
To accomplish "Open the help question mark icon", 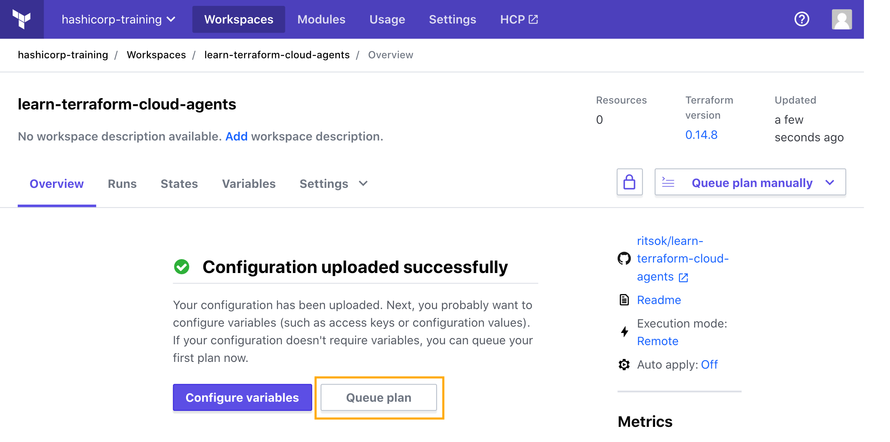I will [x=802, y=19].
